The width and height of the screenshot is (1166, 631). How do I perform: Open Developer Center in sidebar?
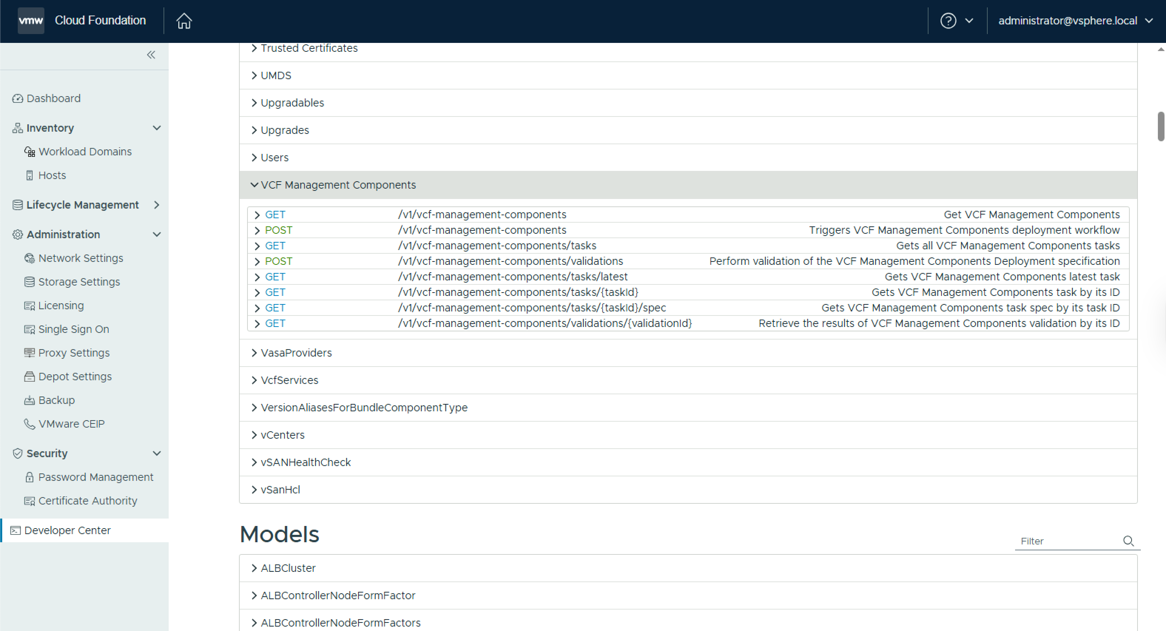[x=67, y=530]
